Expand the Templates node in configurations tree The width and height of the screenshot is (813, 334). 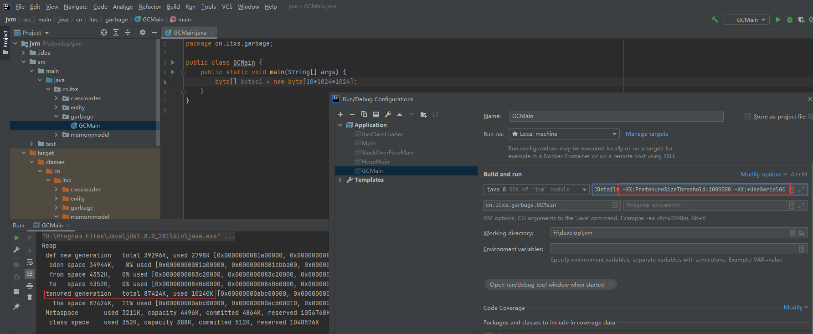pos(340,180)
